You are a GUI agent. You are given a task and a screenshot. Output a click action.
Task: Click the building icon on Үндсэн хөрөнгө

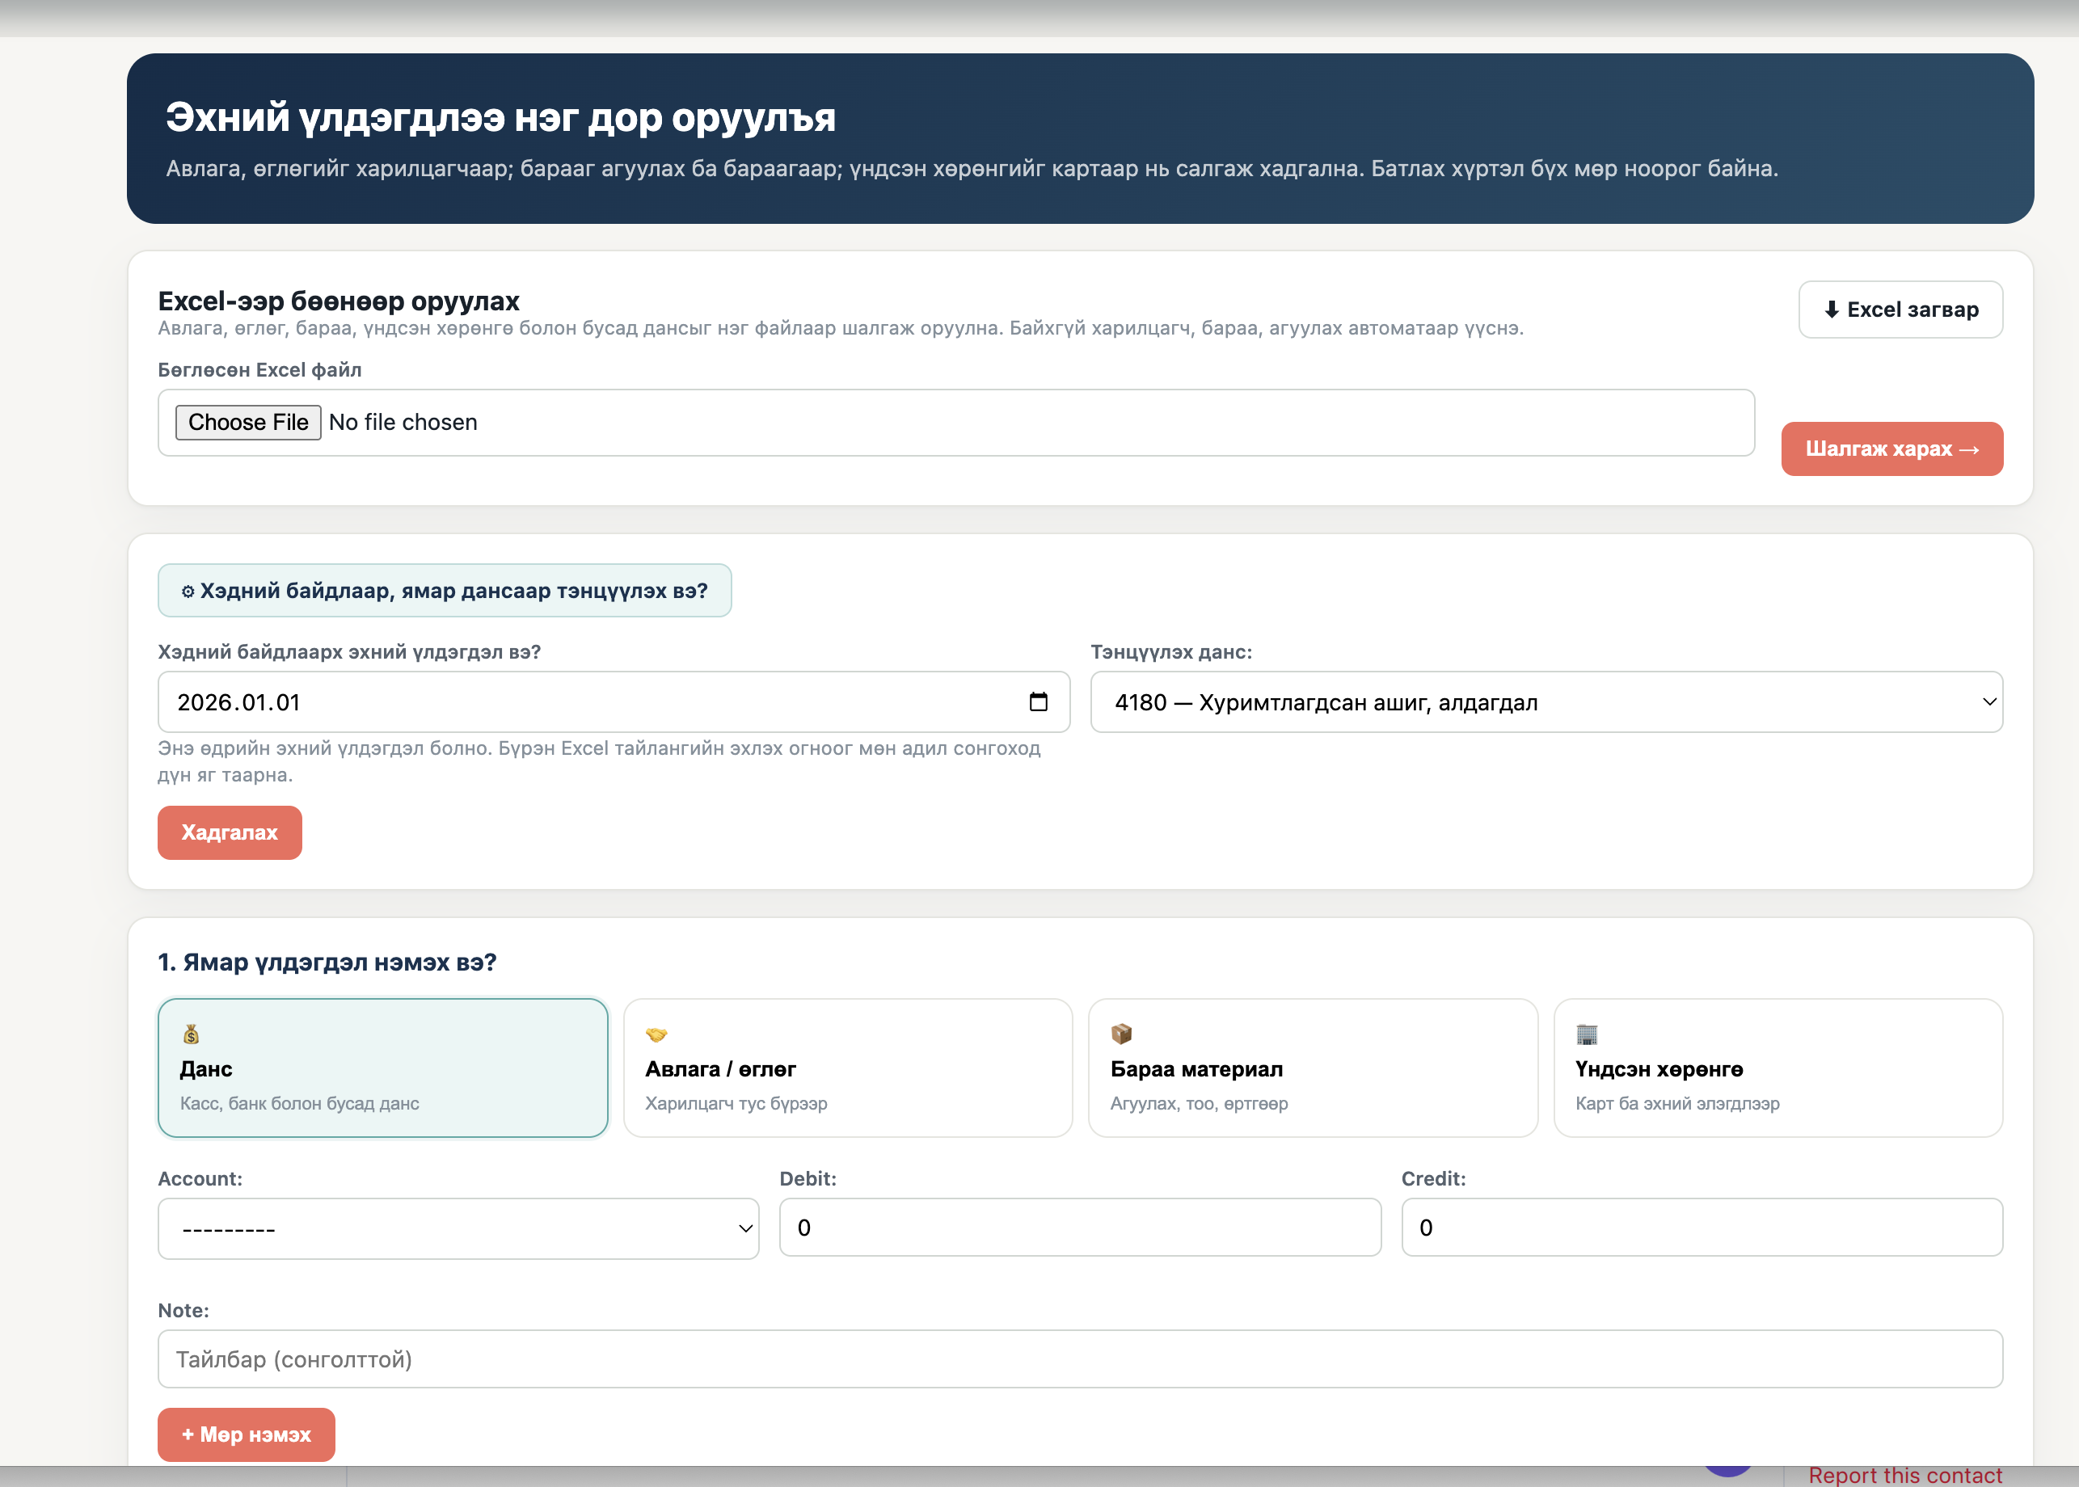point(1586,1034)
